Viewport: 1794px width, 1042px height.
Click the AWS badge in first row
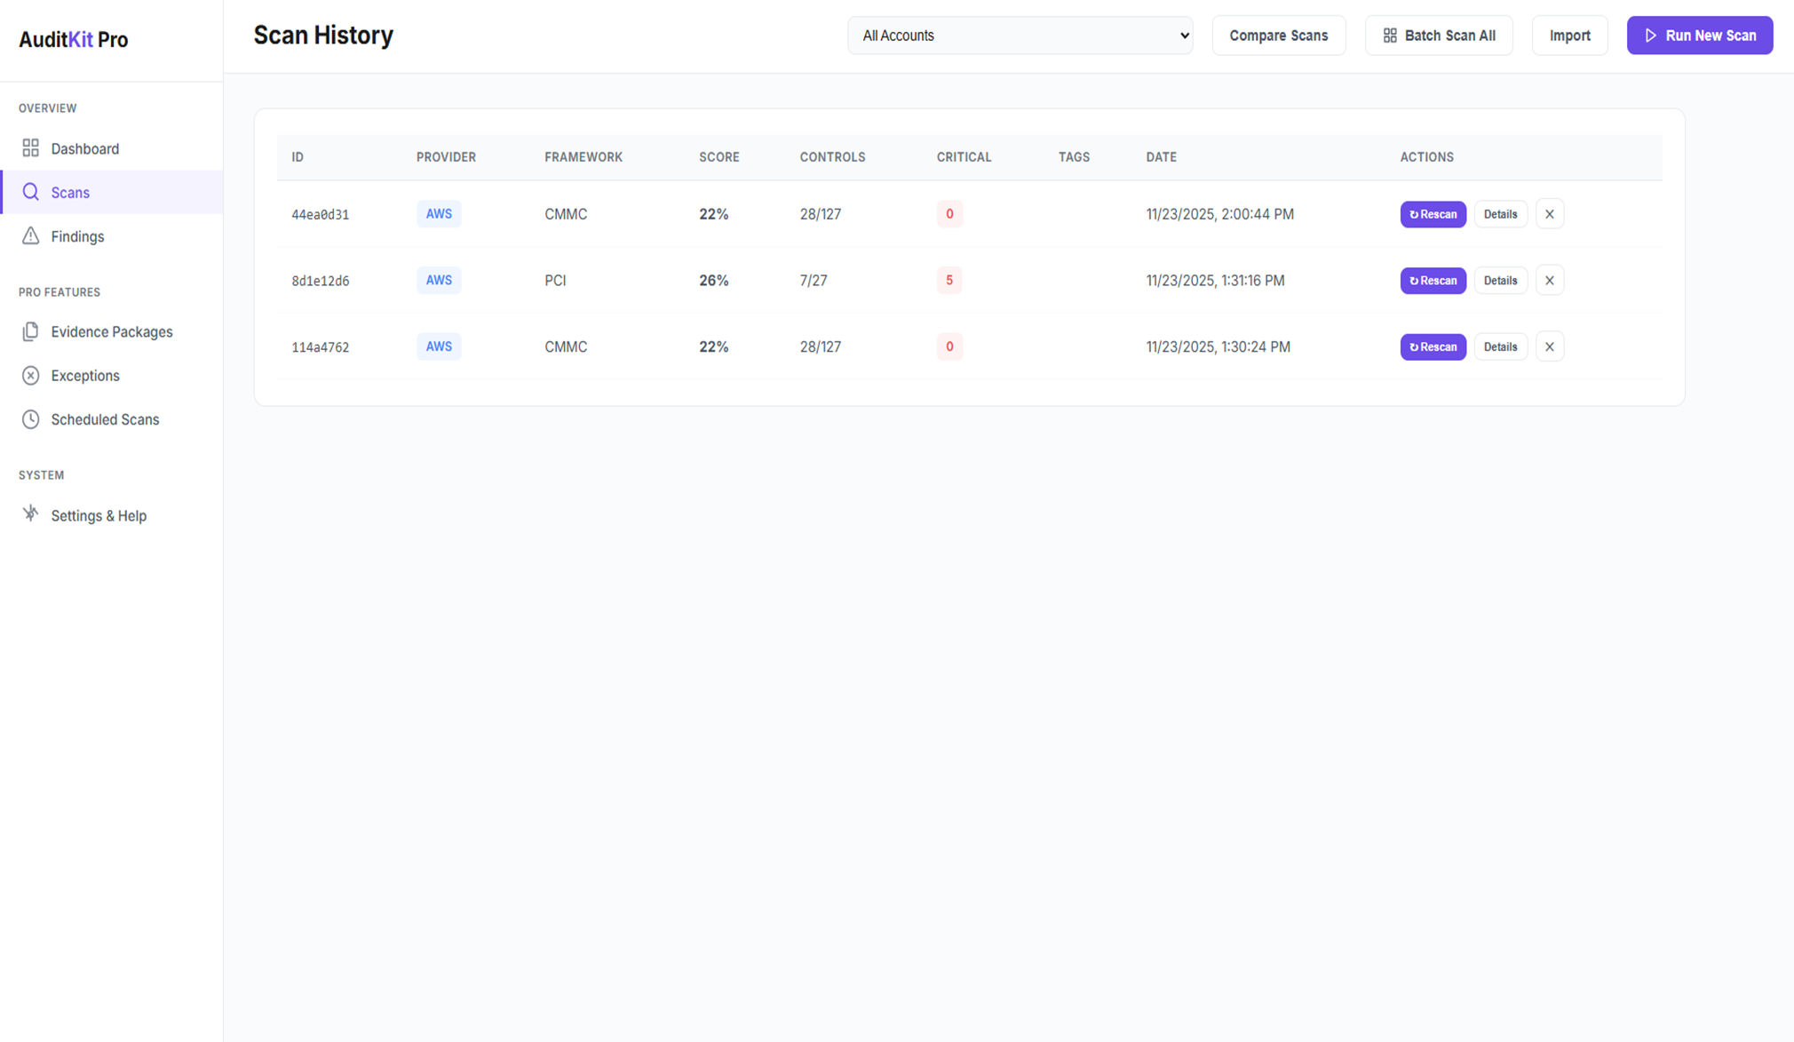[439, 214]
